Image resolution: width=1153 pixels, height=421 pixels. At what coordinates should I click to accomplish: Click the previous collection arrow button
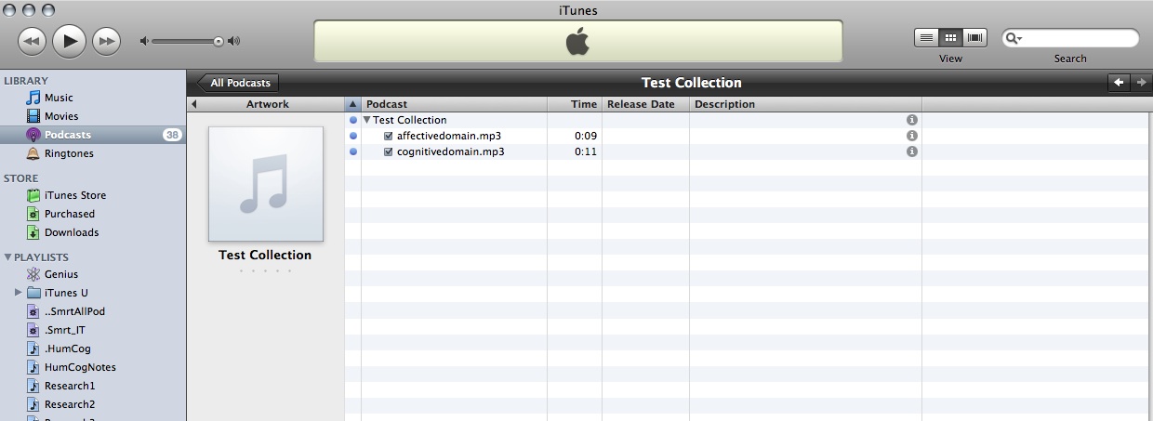[1118, 83]
